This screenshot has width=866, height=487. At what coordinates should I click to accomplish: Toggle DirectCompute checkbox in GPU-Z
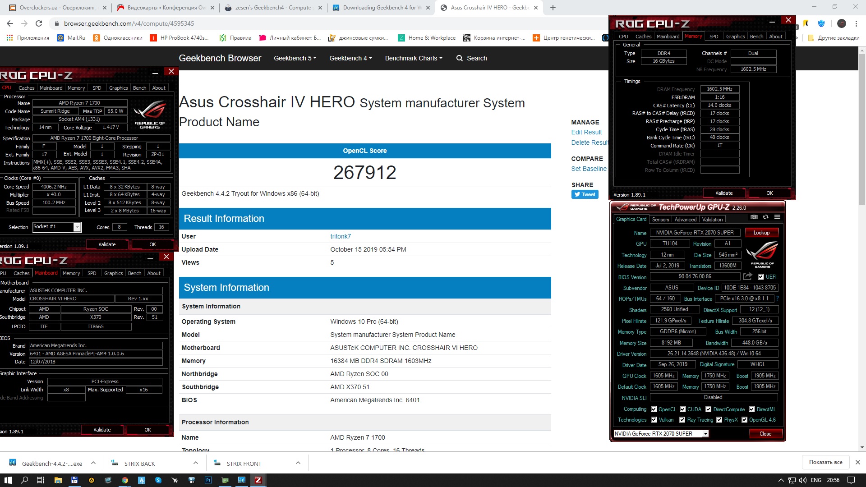[x=709, y=409]
